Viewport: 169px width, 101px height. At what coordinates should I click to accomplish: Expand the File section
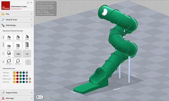pyautogui.click(x=17, y=14)
